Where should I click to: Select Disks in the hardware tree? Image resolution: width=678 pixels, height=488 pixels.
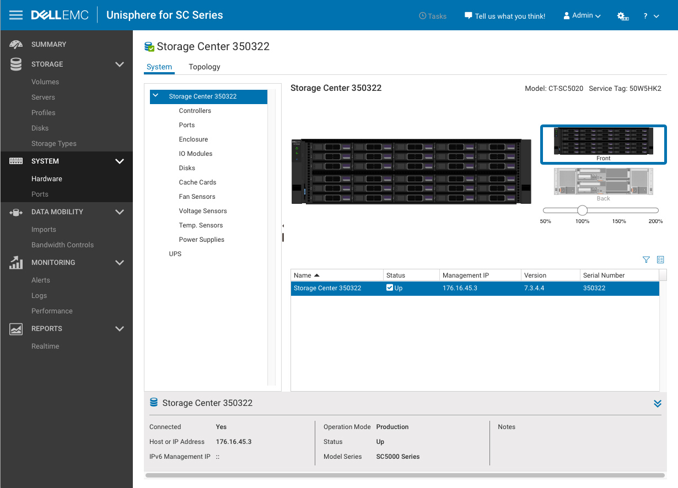tap(187, 168)
